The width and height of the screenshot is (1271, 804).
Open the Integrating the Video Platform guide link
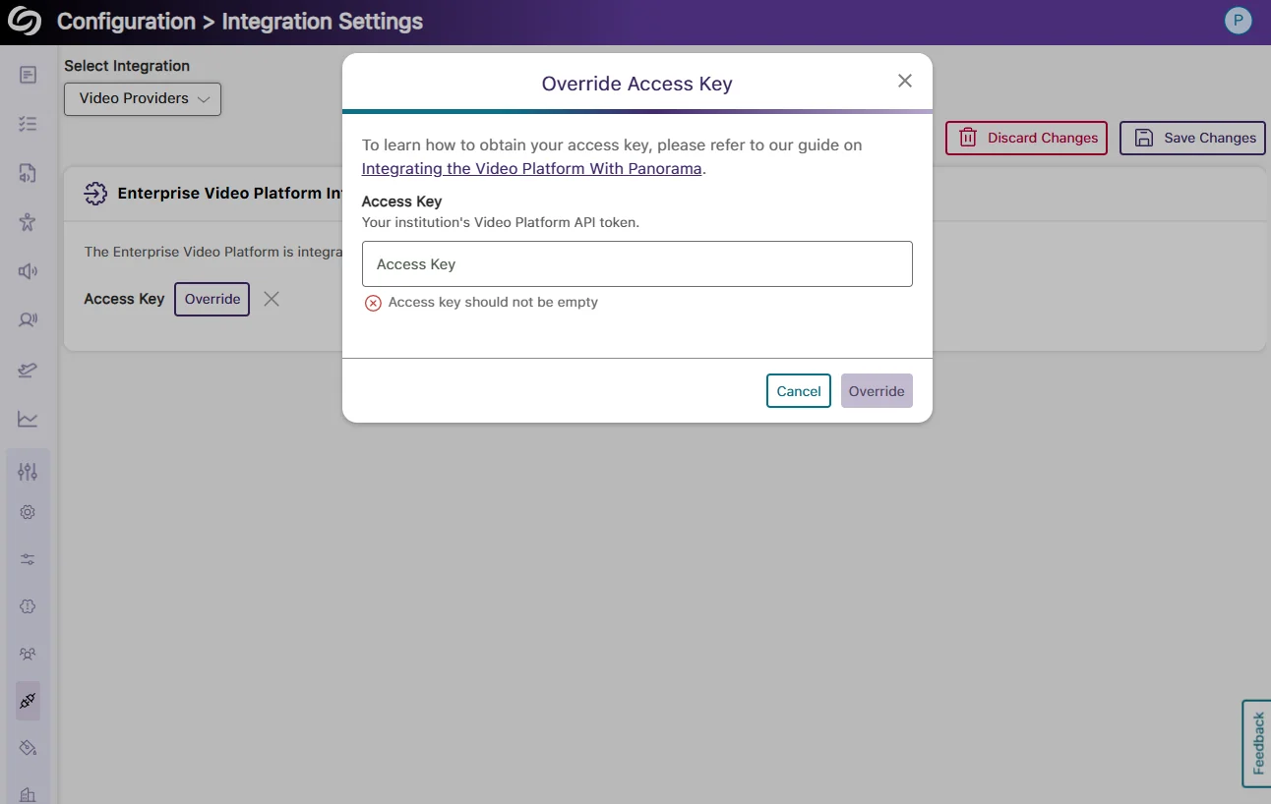[x=531, y=168]
